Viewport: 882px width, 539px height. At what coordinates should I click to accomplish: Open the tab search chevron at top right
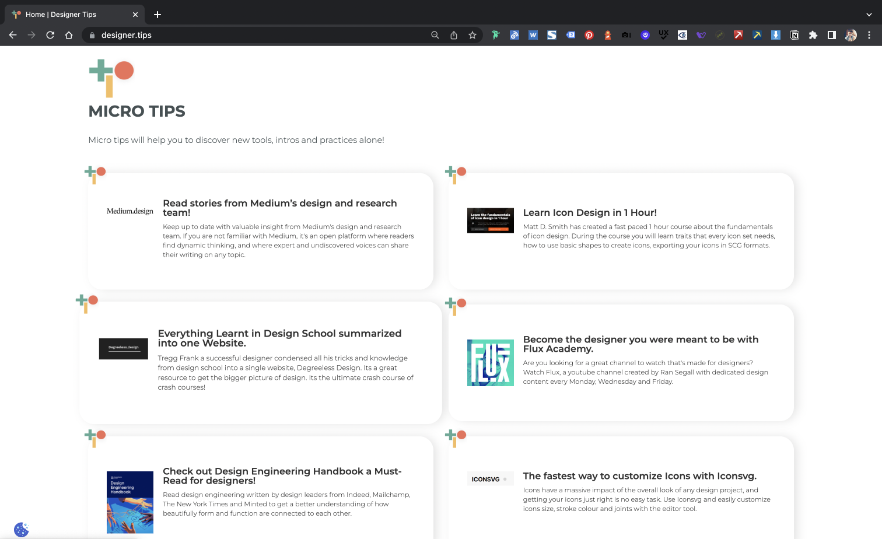pyautogui.click(x=869, y=14)
